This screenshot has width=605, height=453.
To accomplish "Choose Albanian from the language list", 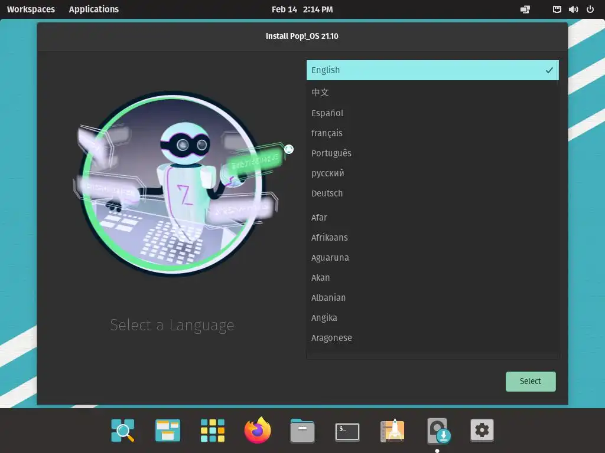I will 432,297.
